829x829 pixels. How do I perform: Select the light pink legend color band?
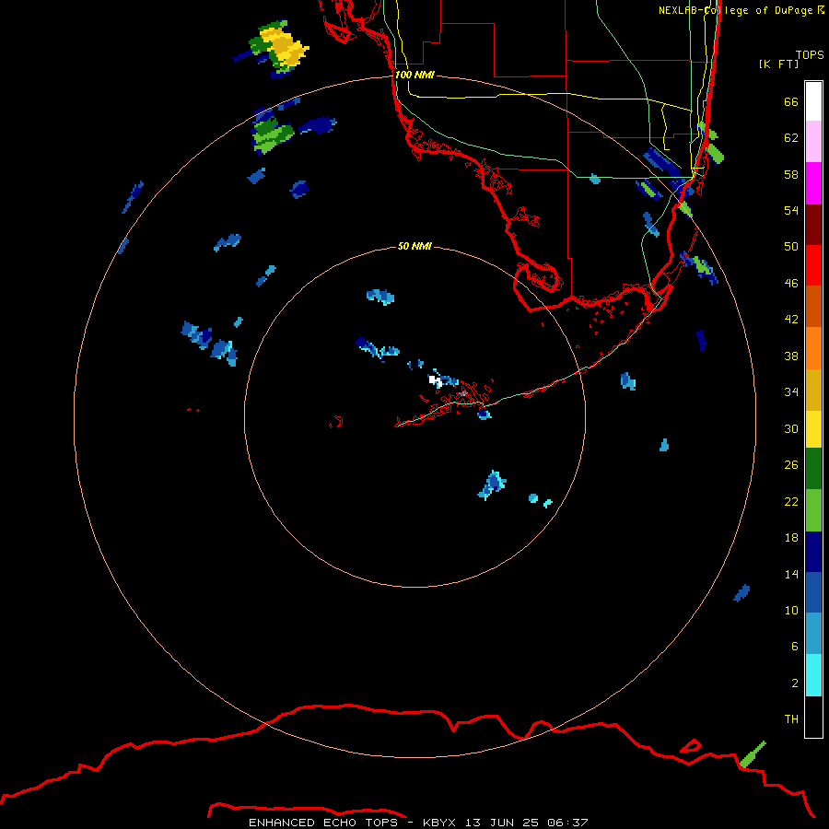[813, 142]
